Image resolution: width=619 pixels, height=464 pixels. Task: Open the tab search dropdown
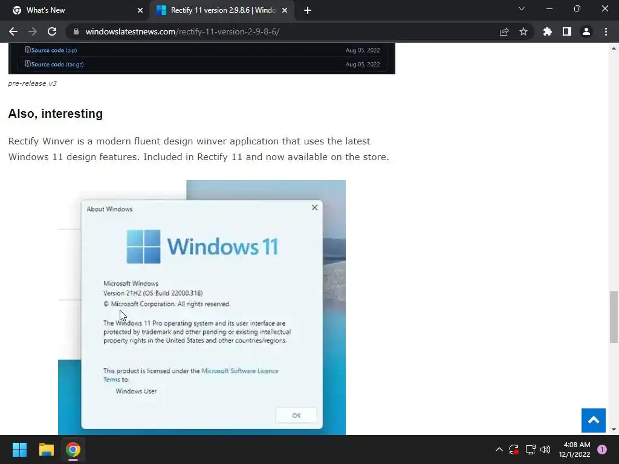pos(522,8)
